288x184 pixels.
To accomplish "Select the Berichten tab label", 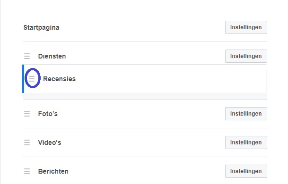I will click(x=53, y=171).
